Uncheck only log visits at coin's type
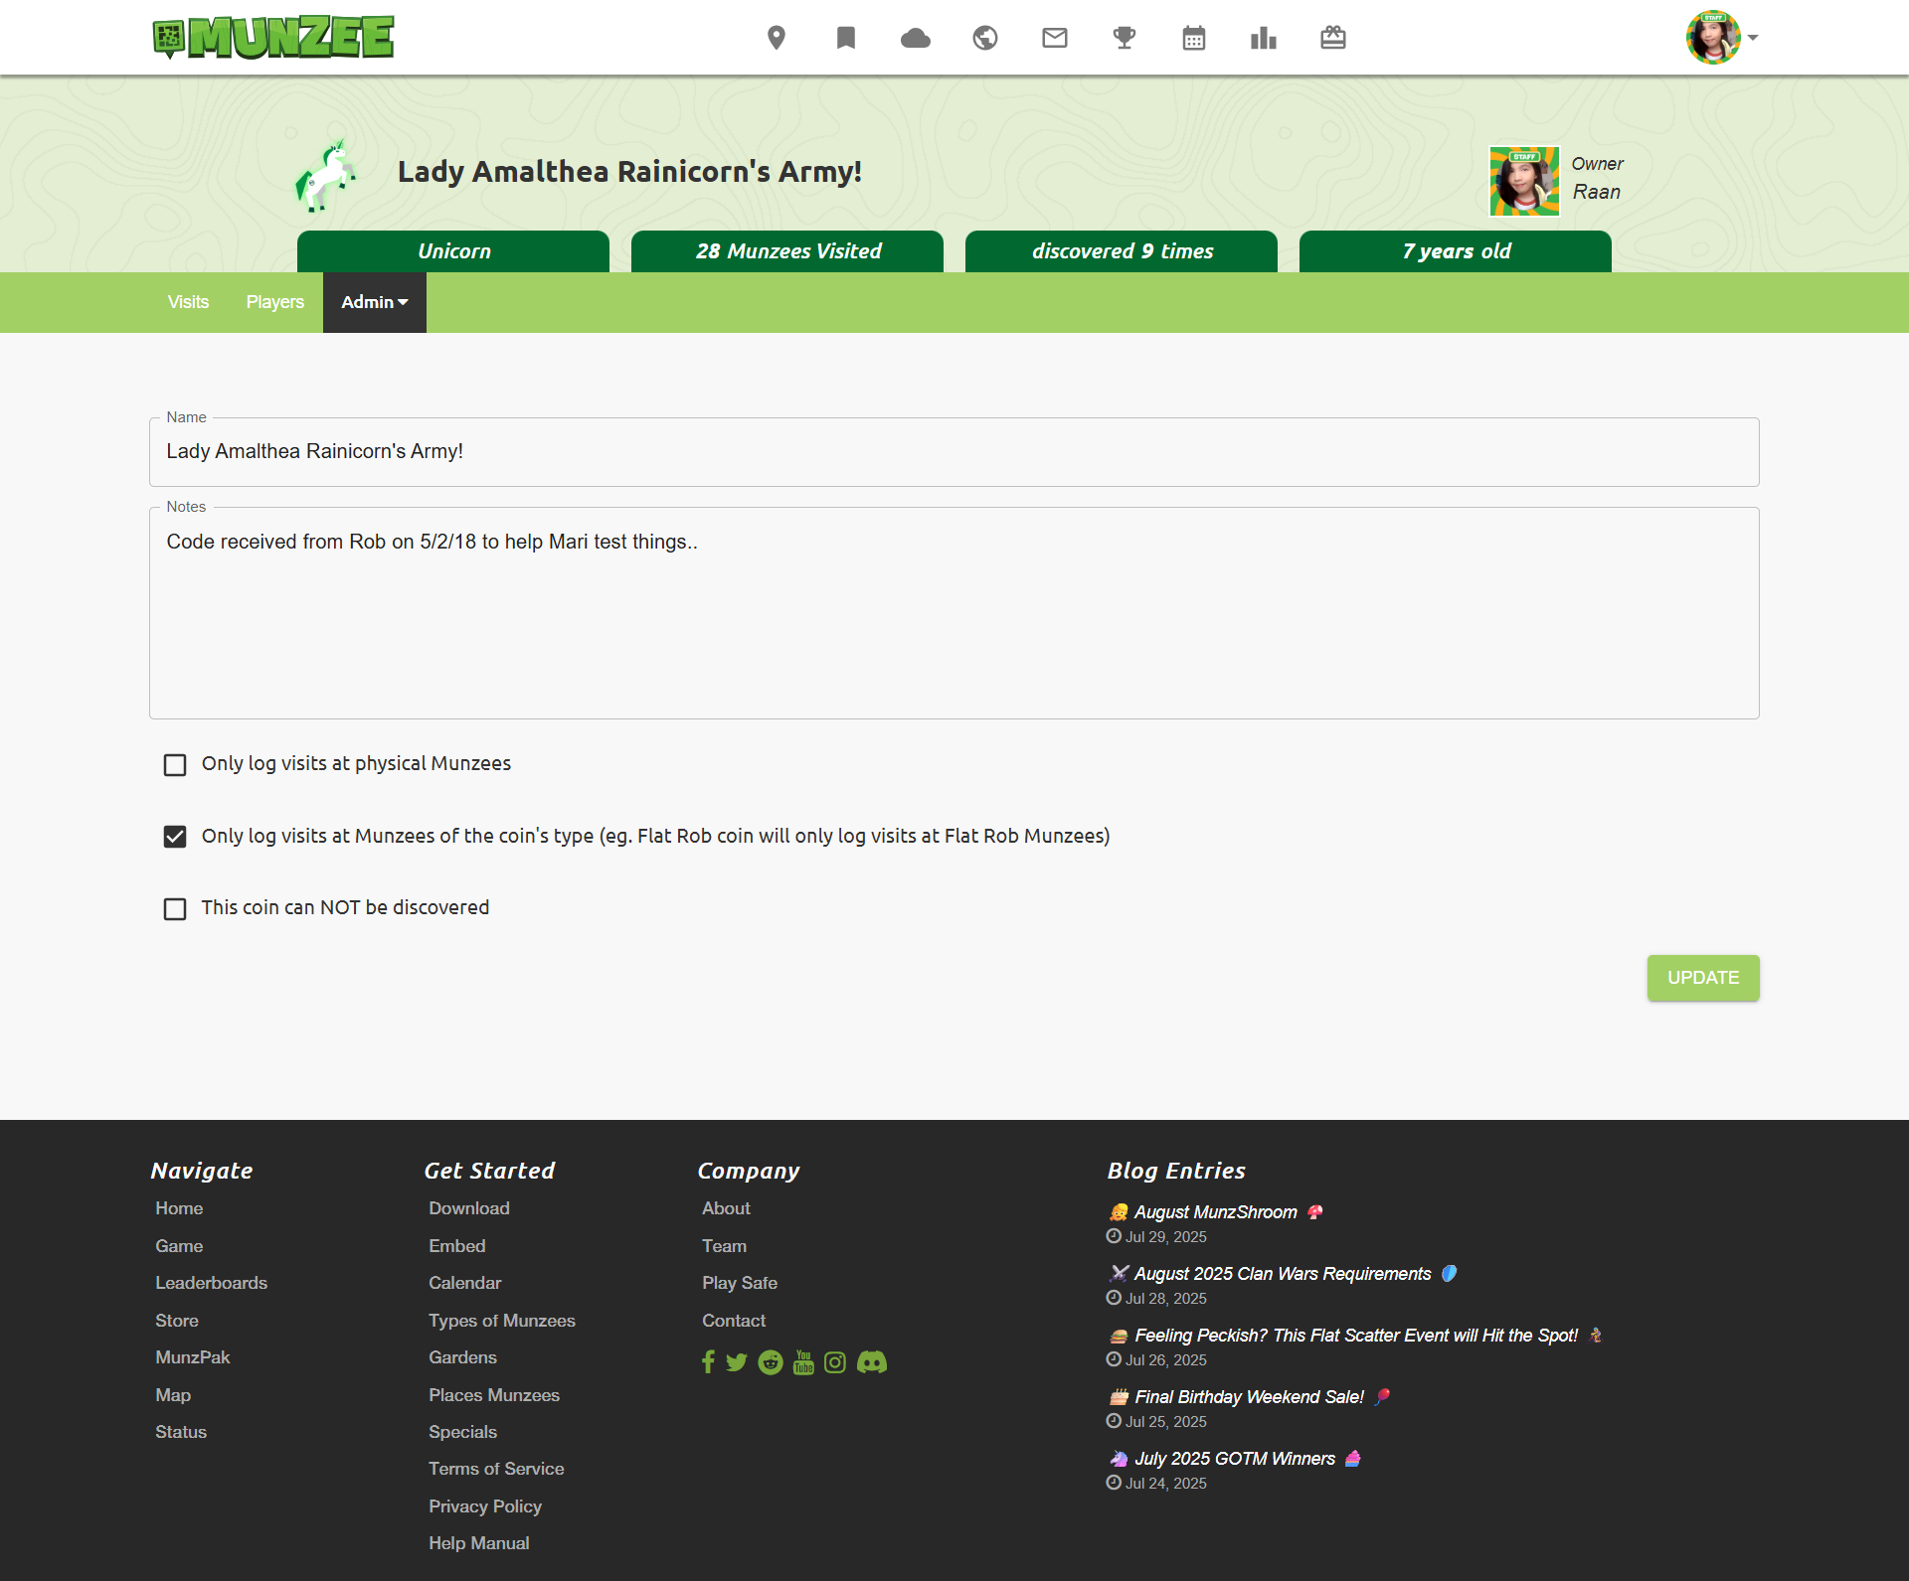This screenshot has width=1909, height=1581. pos(175,837)
